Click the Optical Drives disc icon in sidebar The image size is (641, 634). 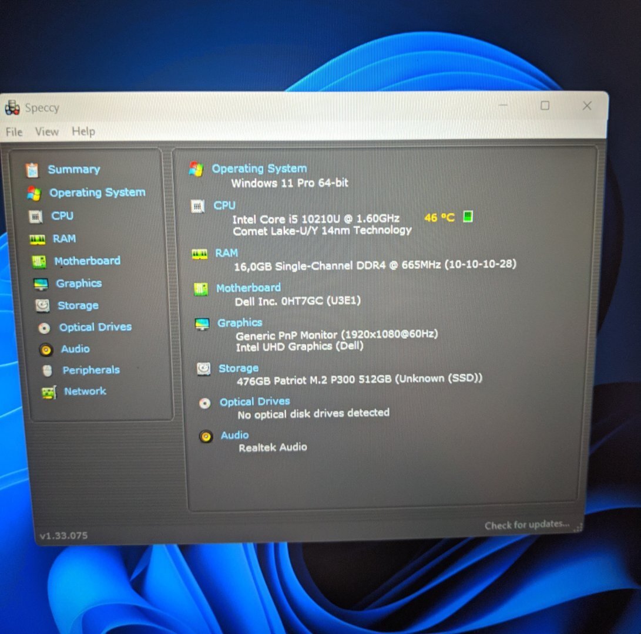(x=44, y=328)
